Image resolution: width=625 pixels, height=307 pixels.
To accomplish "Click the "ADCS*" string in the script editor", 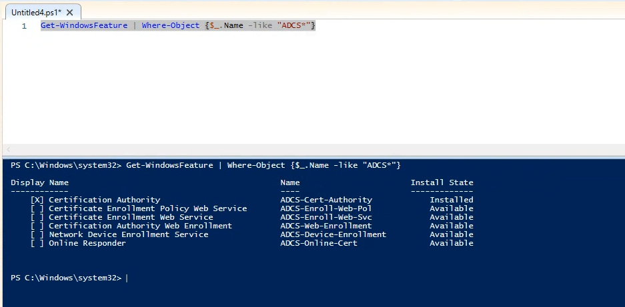I will [x=293, y=25].
